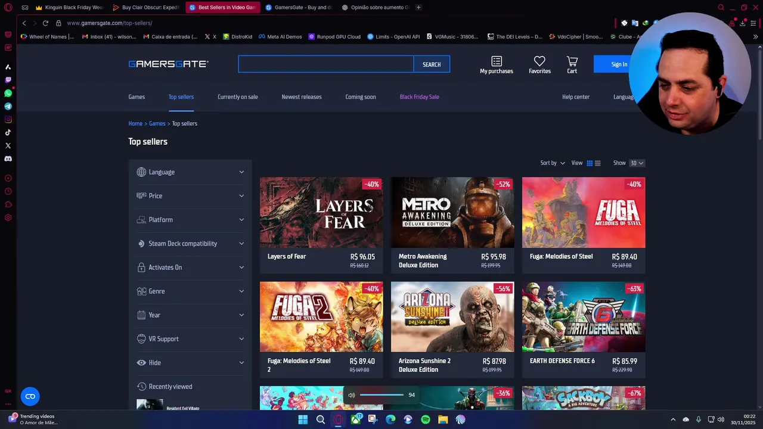763x429 pixels.
Task: Switch to grid view layout
Action: click(590, 163)
